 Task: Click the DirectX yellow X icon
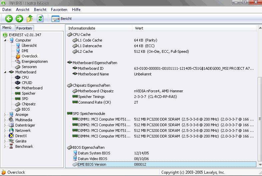(x=11, y=136)
